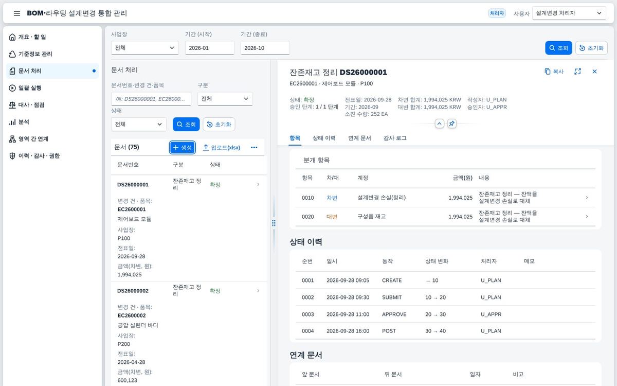Open details chevron for line item 0010
This screenshot has height=386, width=617.
587,198
